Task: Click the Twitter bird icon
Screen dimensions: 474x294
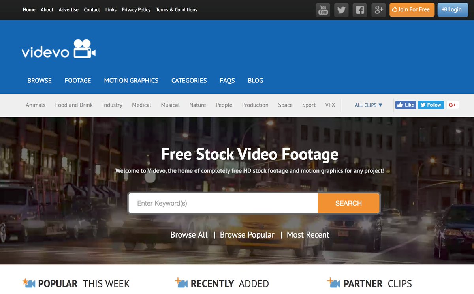Action: pyautogui.click(x=341, y=10)
